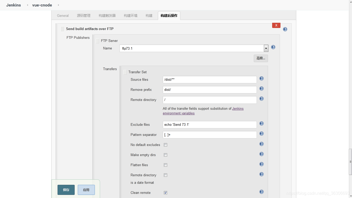352x198 pixels.
Task: Open the 高级... advanced settings button
Action: [261, 58]
